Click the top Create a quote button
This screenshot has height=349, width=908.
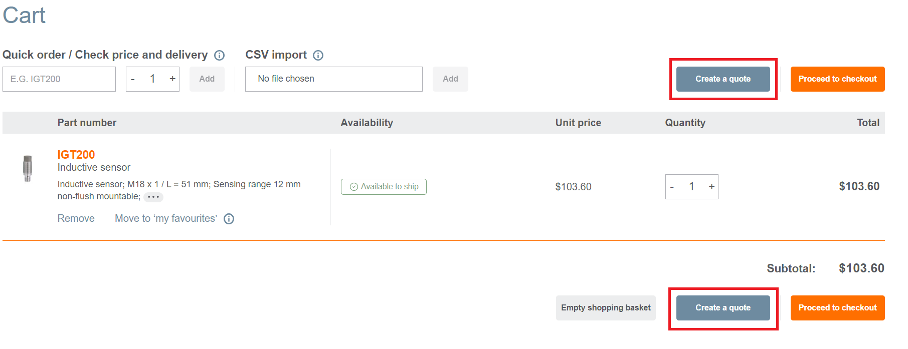[722, 79]
